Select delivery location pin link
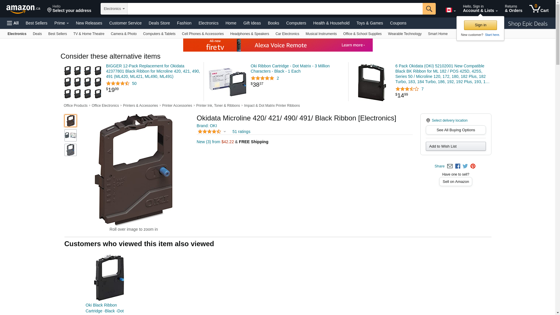Viewport: 560px width, 315px height. point(447,120)
